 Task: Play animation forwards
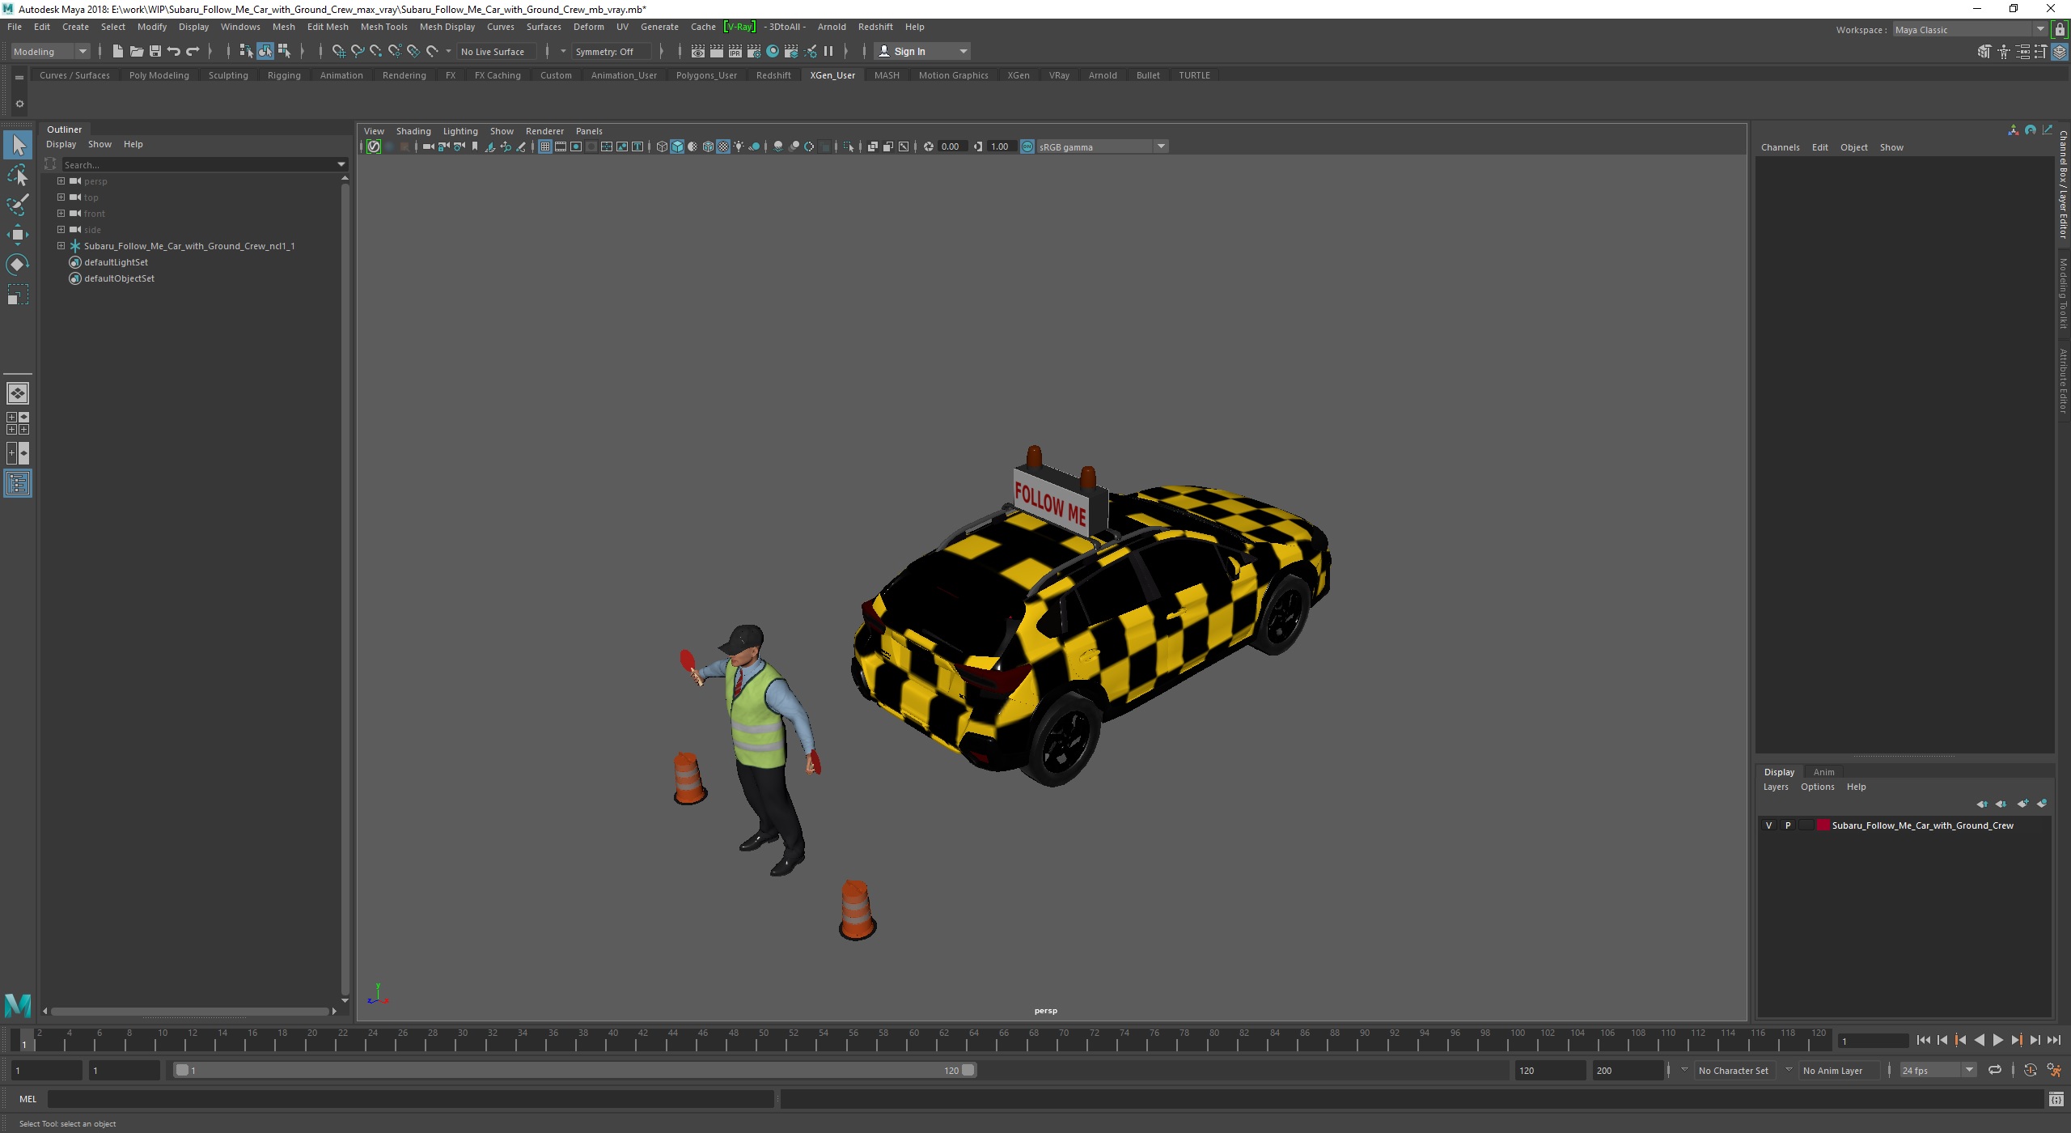[1997, 1041]
